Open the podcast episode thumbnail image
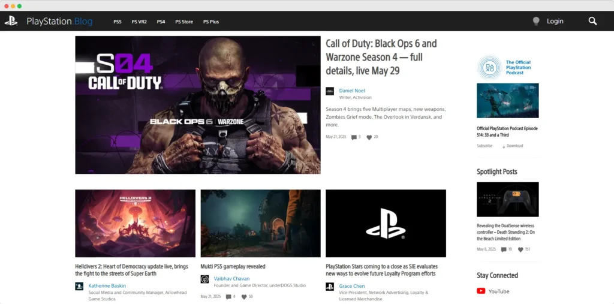 tap(507, 100)
